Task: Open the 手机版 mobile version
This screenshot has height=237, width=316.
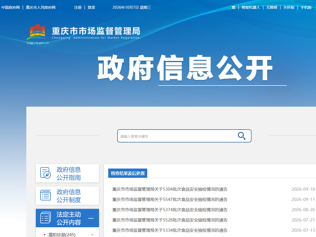Action: (x=306, y=7)
